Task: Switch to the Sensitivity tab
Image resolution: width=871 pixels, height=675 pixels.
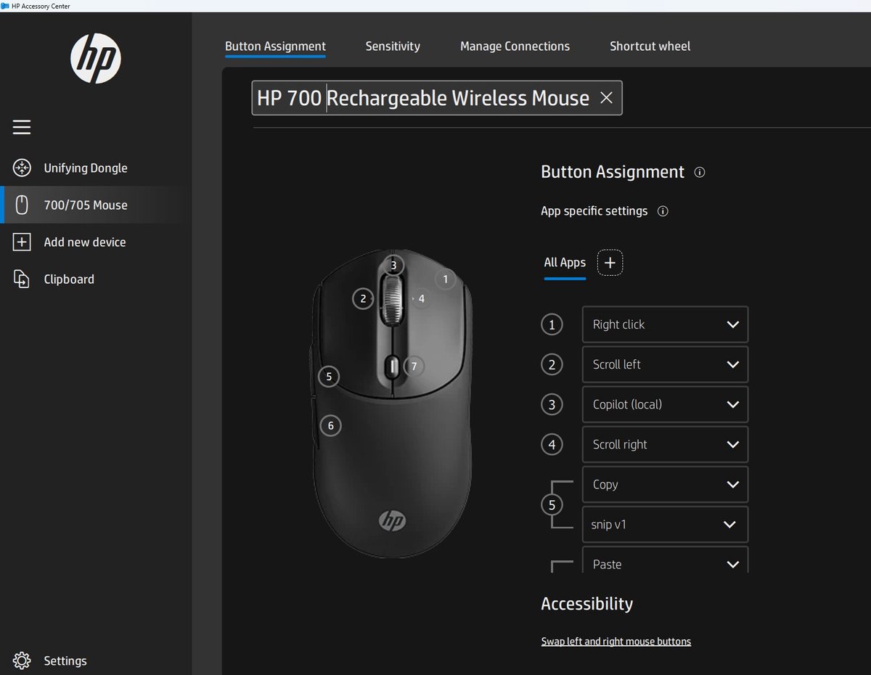Action: coord(392,46)
